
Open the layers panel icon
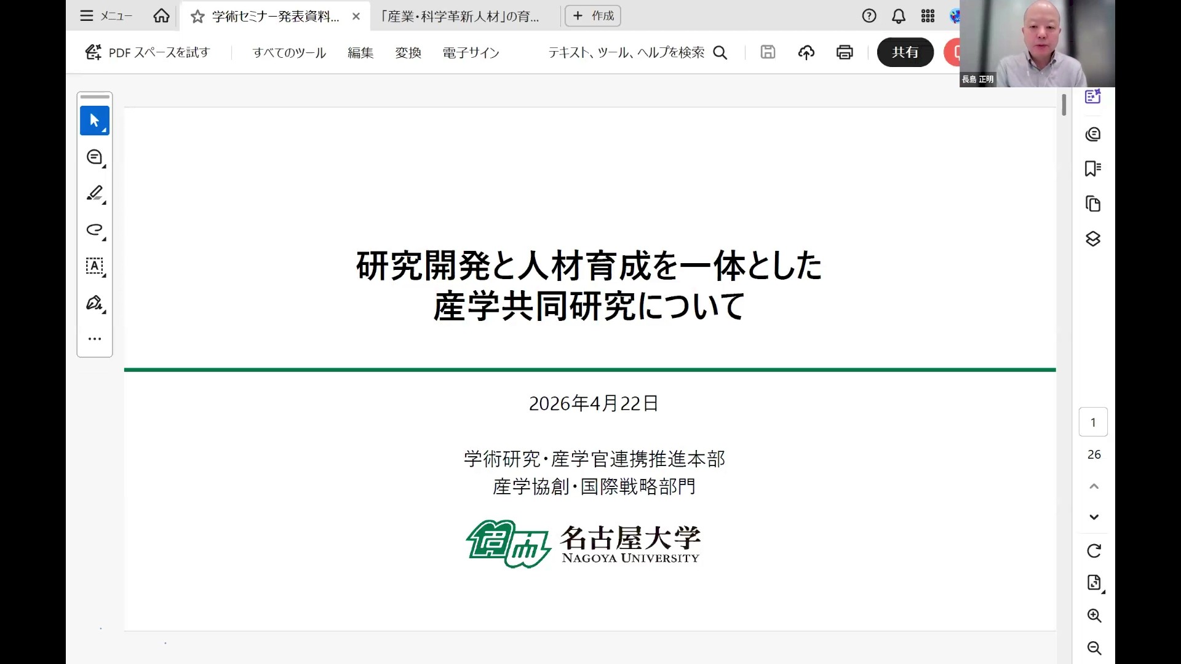coord(1093,239)
